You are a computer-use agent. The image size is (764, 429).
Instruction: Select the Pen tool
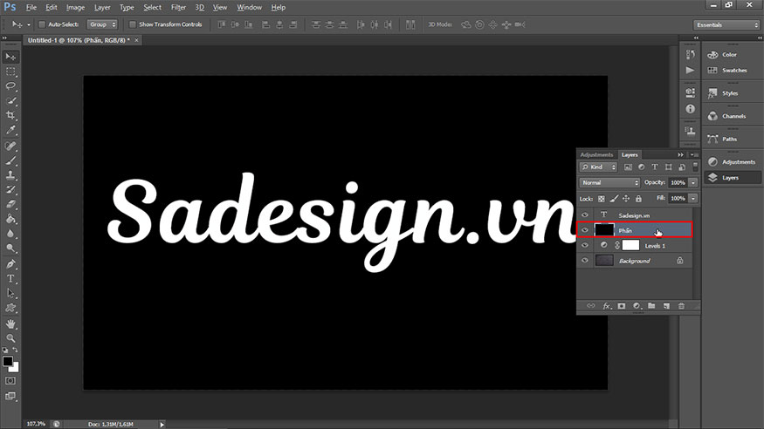10,264
